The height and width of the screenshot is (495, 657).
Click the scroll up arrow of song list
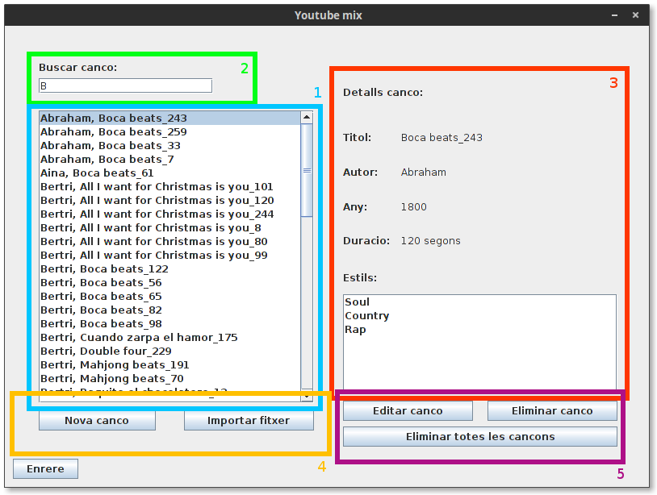307,118
